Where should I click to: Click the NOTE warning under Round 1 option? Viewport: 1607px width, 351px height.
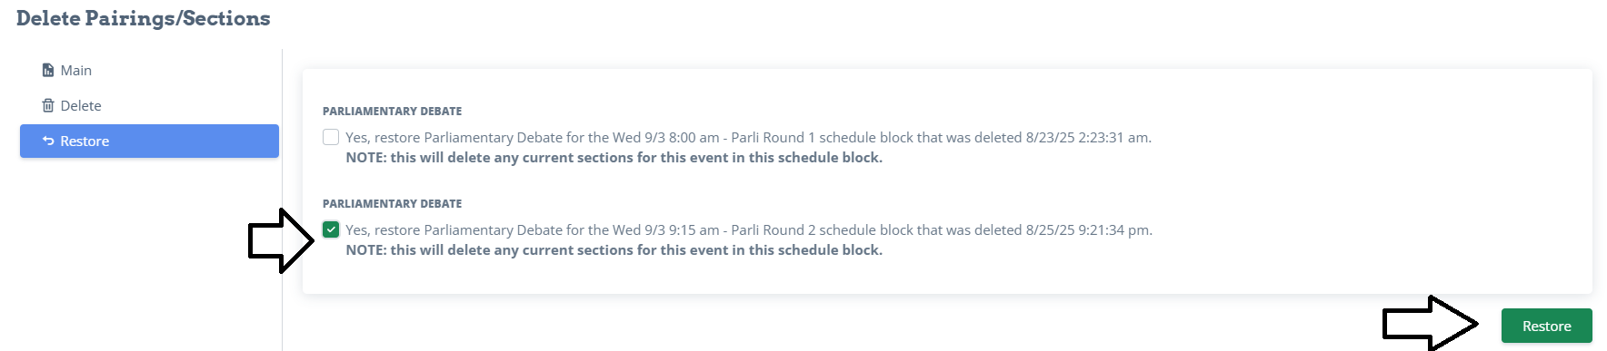614,157
